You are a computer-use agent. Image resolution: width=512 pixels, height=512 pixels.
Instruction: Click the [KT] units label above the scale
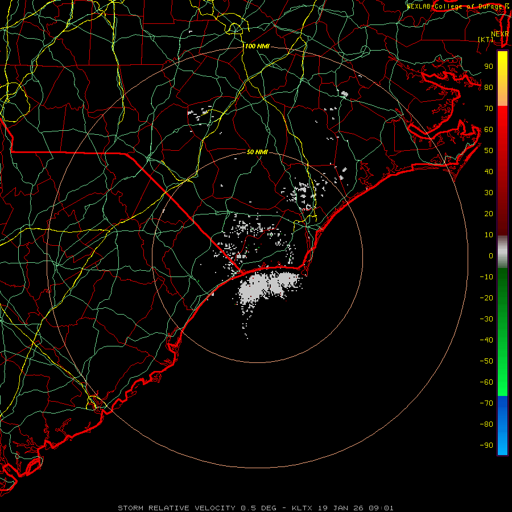pyautogui.click(x=486, y=39)
